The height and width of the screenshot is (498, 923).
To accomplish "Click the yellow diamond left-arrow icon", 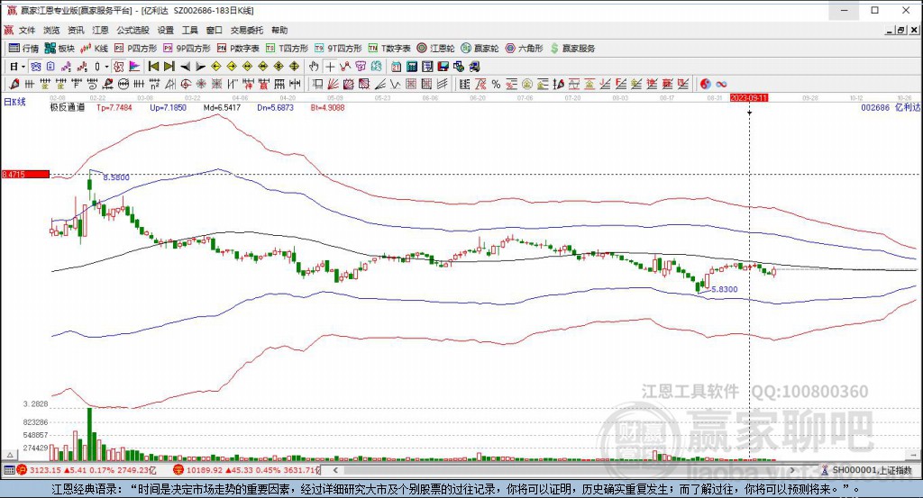I will tap(216, 67).
